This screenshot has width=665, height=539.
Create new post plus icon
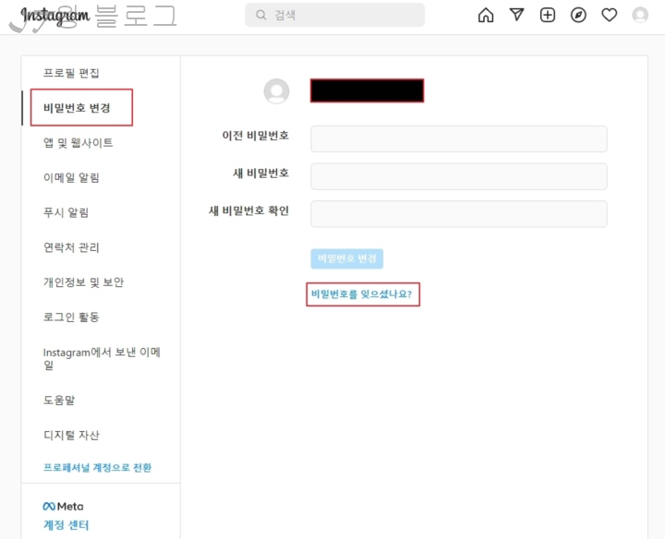548,16
